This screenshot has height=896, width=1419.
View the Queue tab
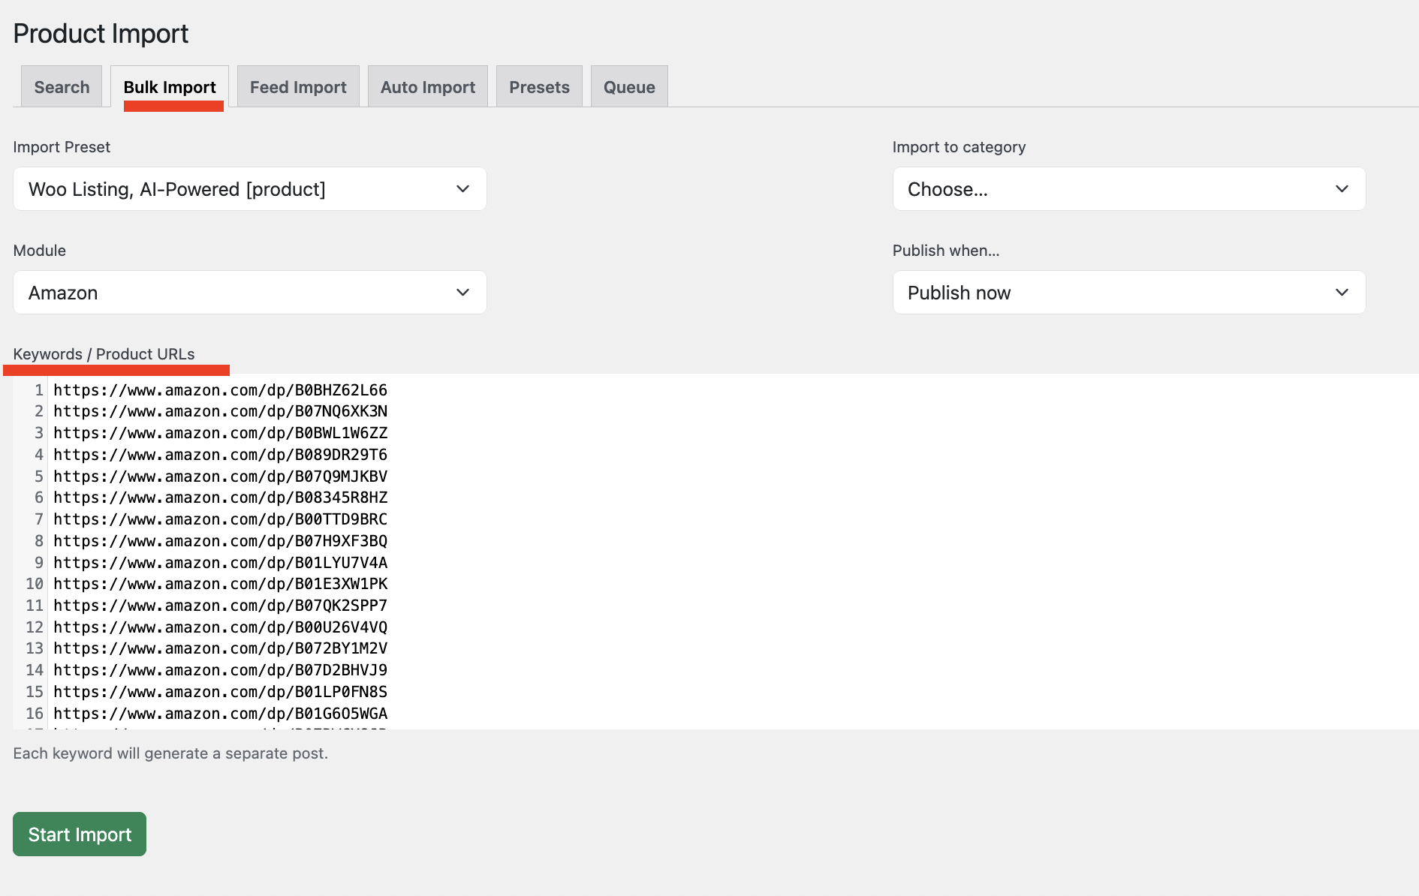(x=629, y=87)
